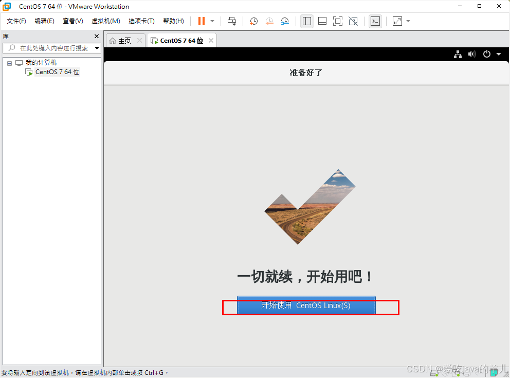The height and width of the screenshot is (378, 510).
Task: Open the 帮助(H) menu
Action: pos(173,21)
